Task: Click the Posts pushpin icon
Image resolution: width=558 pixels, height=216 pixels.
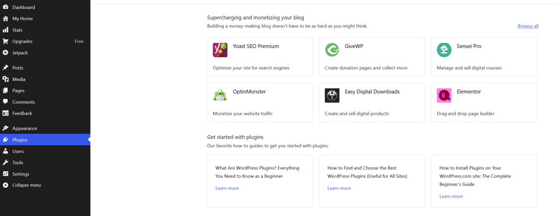Action: coord(5,68)
